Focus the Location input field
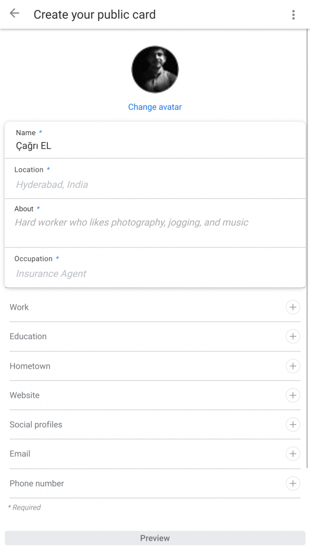Image resolution: width=310 pixels, height=551 pixels. [155, 179]
